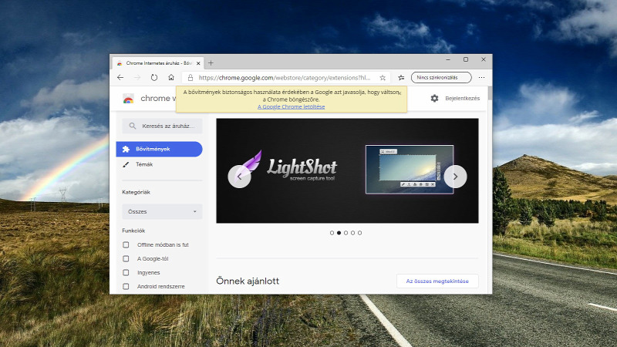Click the Keresés az áruház search box
Screen dimensions: 617x347
coord(162,126)
